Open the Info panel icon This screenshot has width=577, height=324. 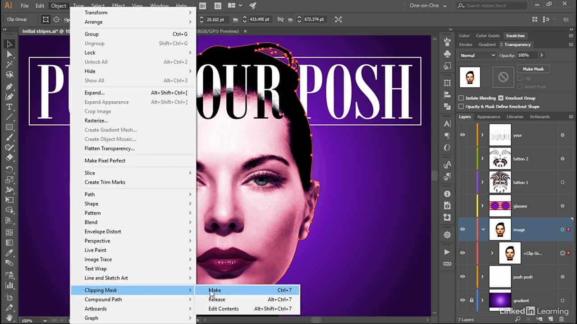(x=447, y=194)
